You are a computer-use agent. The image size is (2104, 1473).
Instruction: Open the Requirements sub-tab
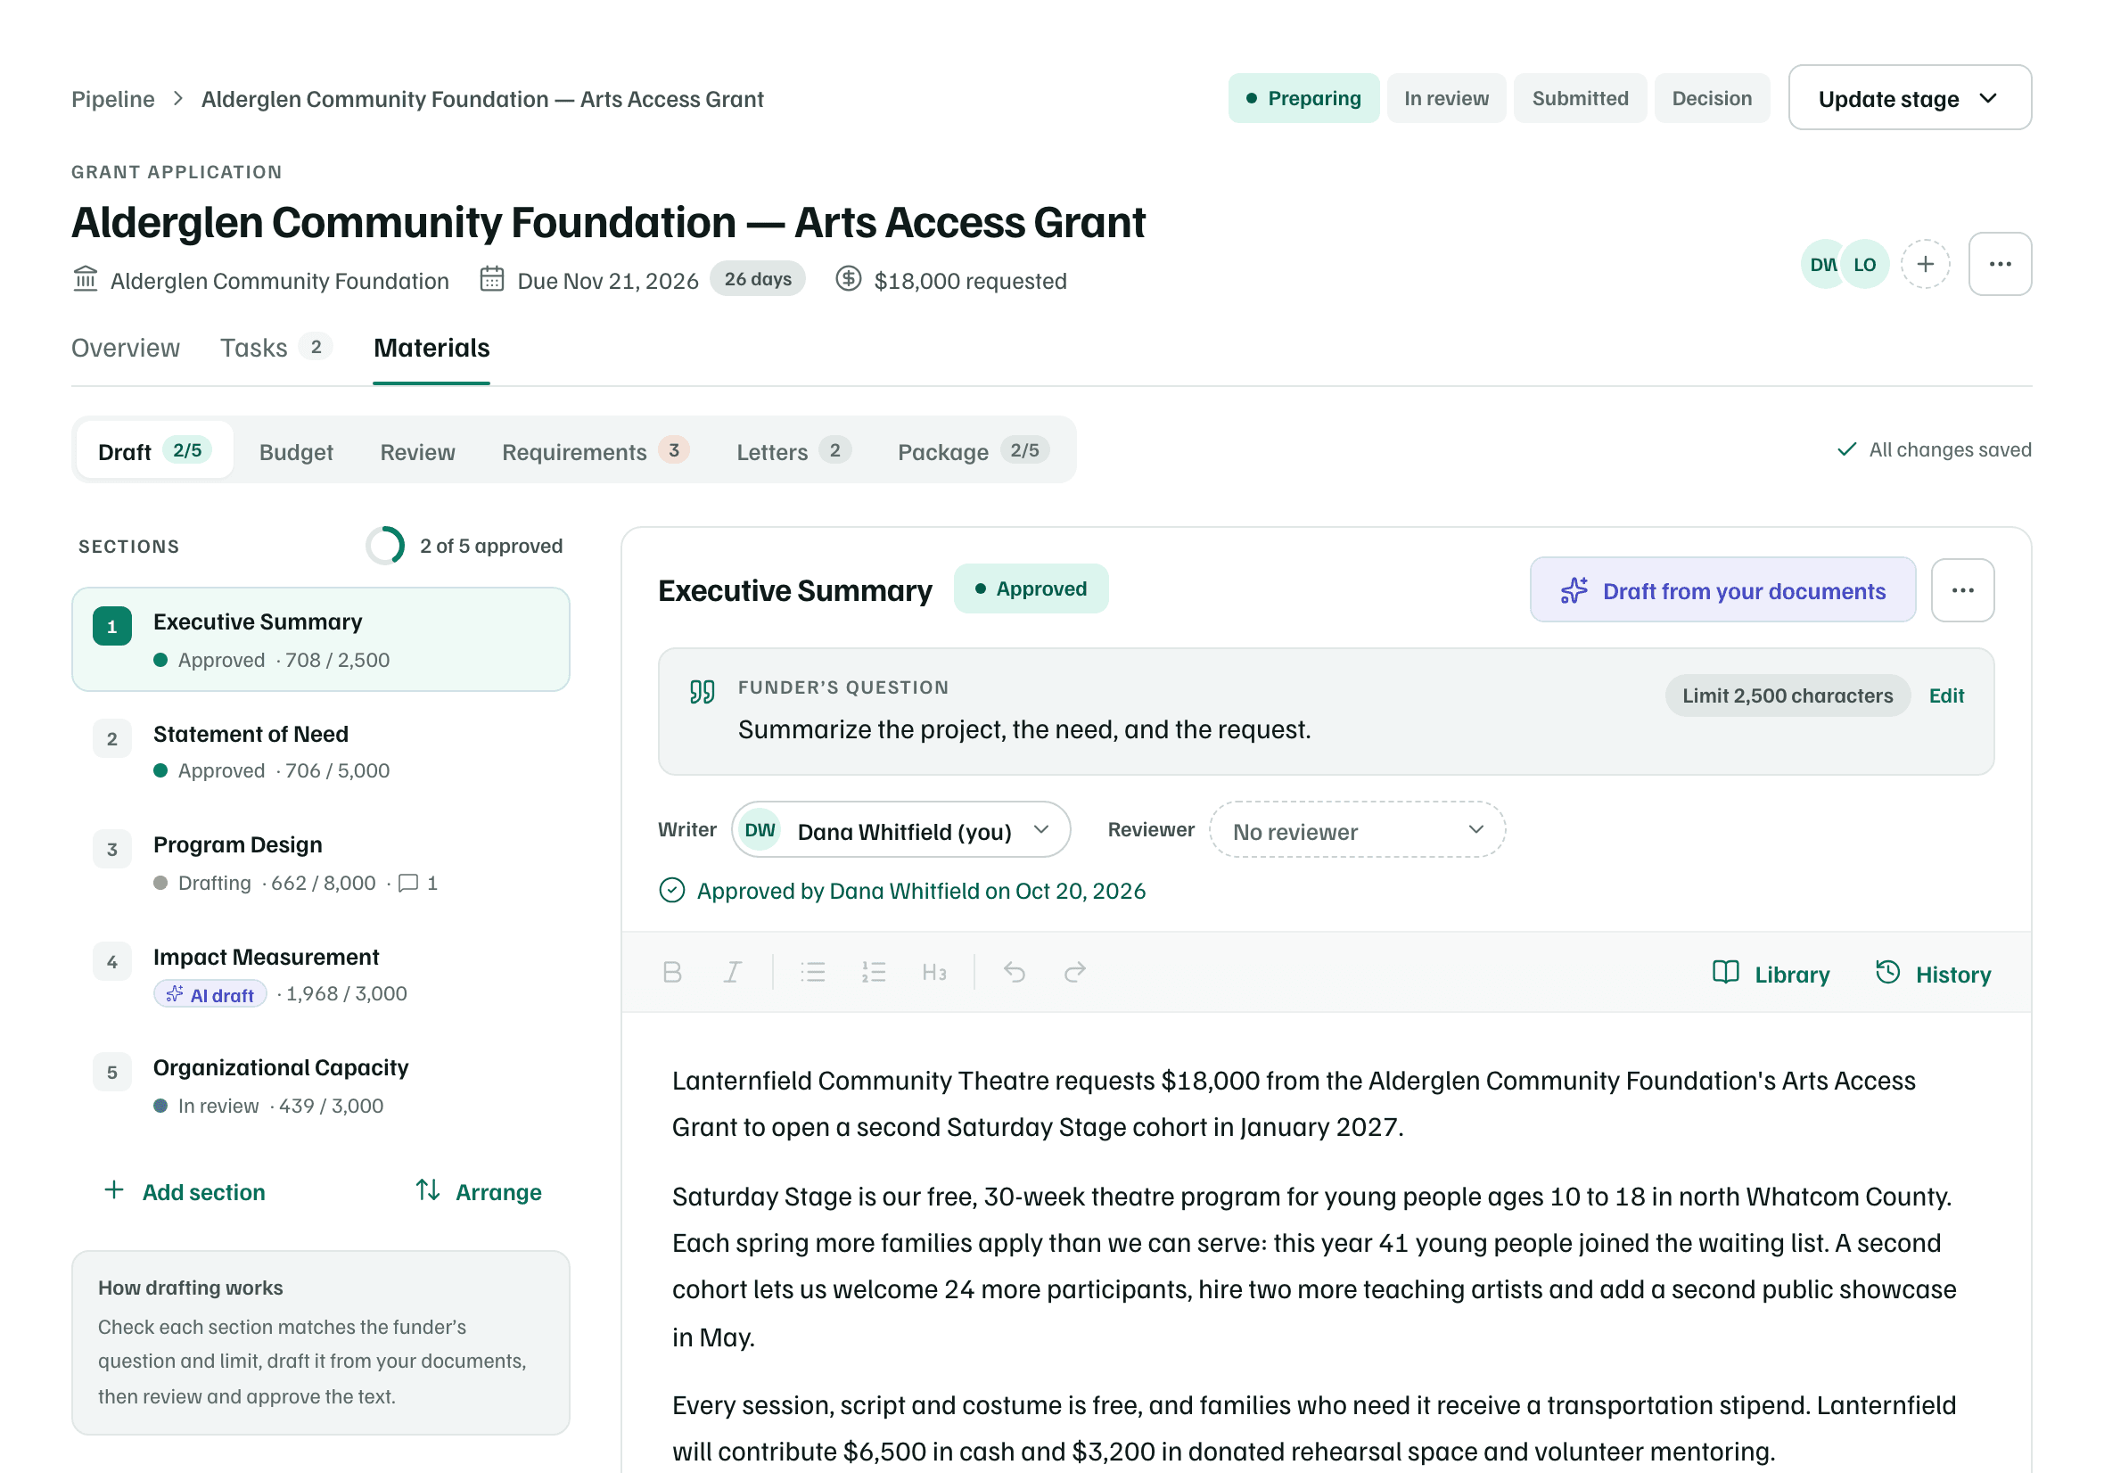click(595, 451)
